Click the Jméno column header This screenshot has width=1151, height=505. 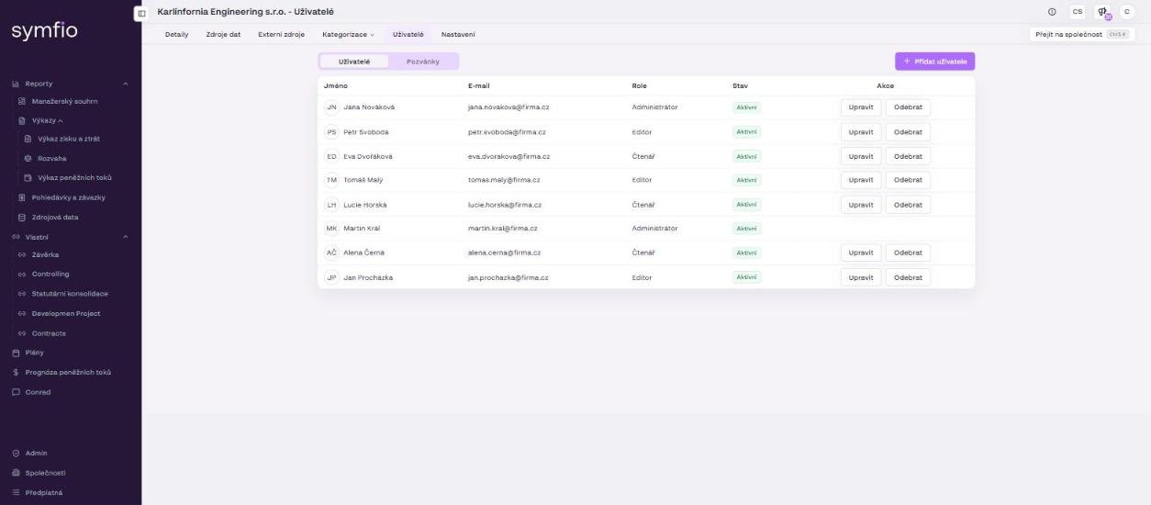tap(335, 85)
